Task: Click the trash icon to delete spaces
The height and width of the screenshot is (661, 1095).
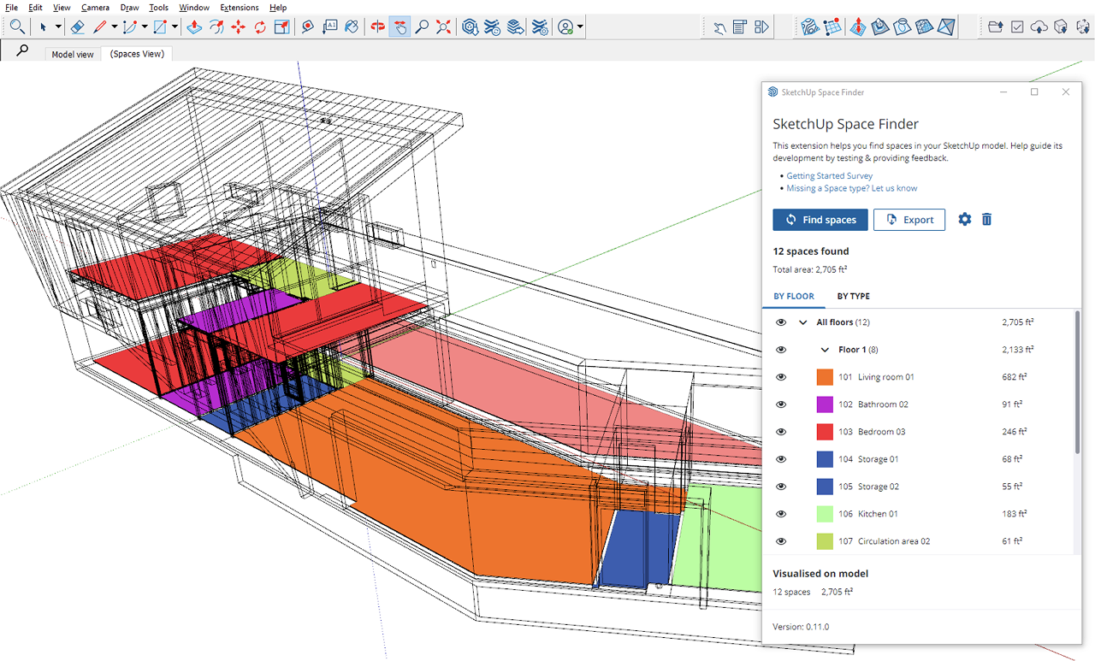Action: click(x=986, y=220)
